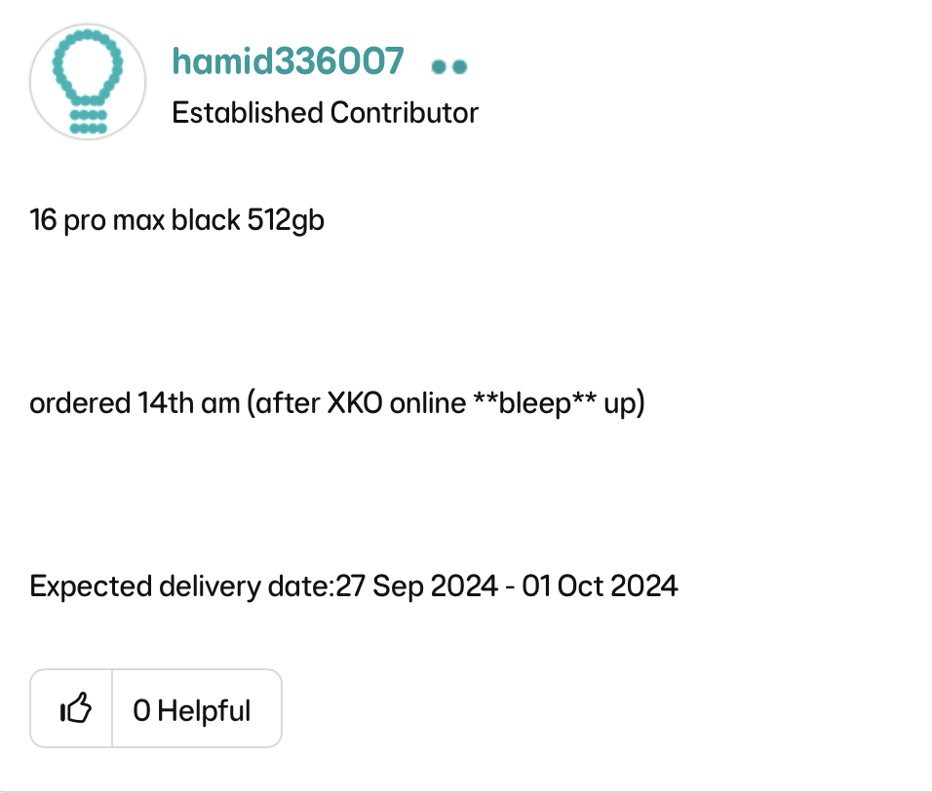Open the 0 Helpful kudos count

coord(192,710)
